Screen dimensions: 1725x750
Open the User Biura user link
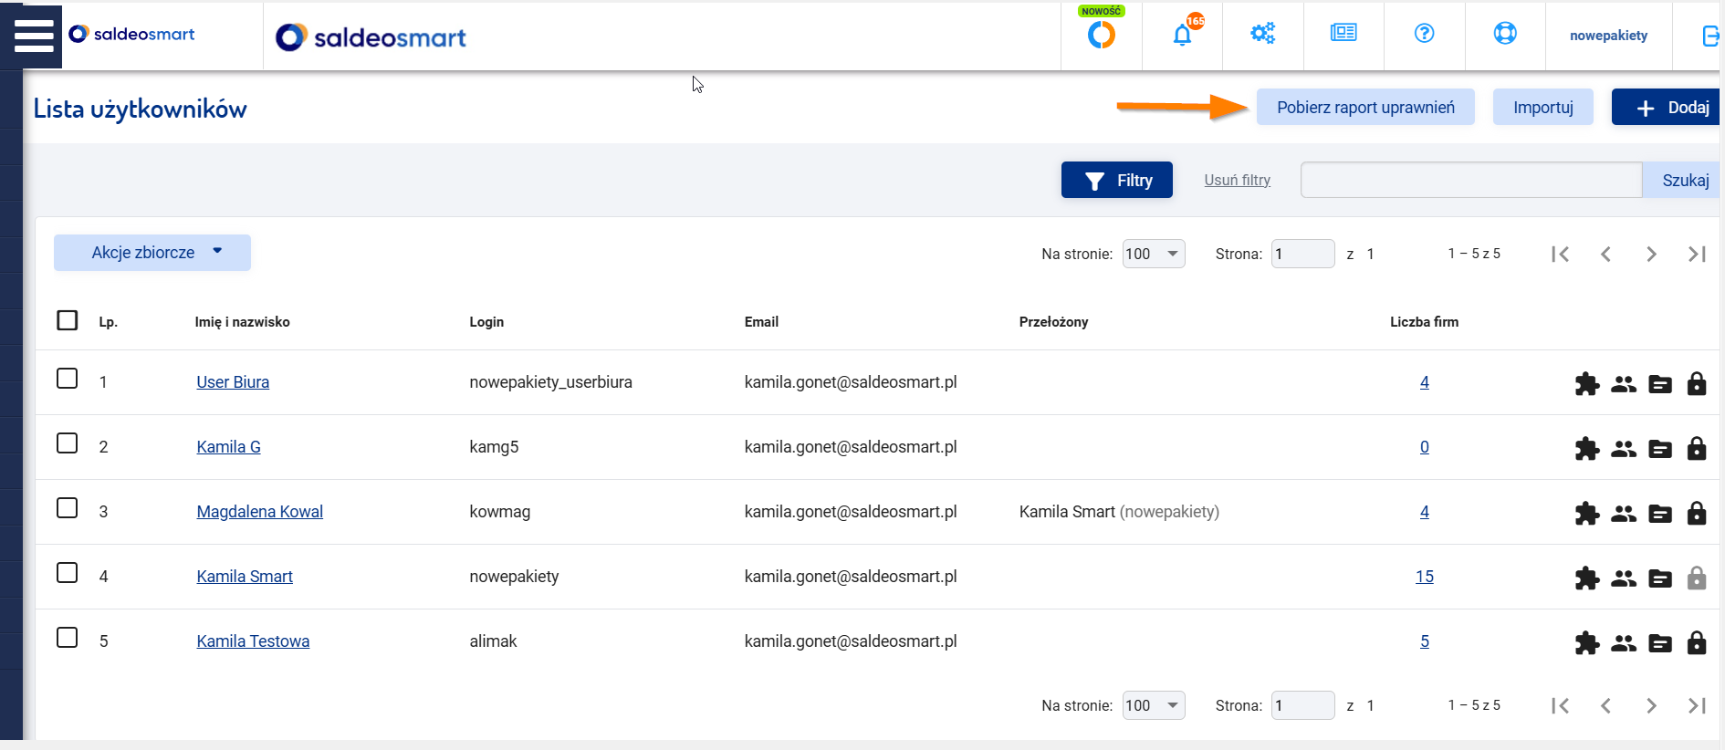click(x=233, y=382)
